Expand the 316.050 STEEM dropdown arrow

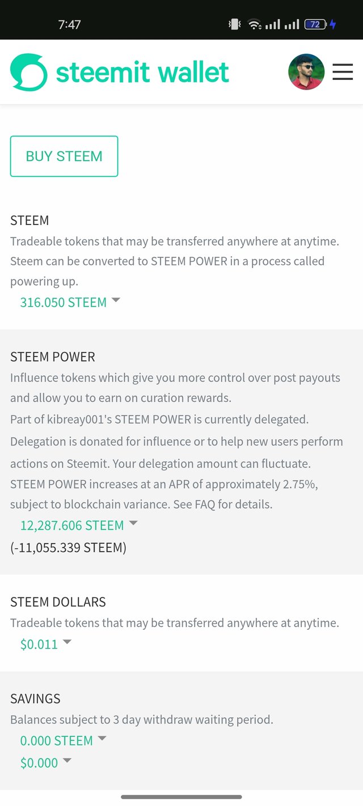pyautogui.click(x=116, y=300)
